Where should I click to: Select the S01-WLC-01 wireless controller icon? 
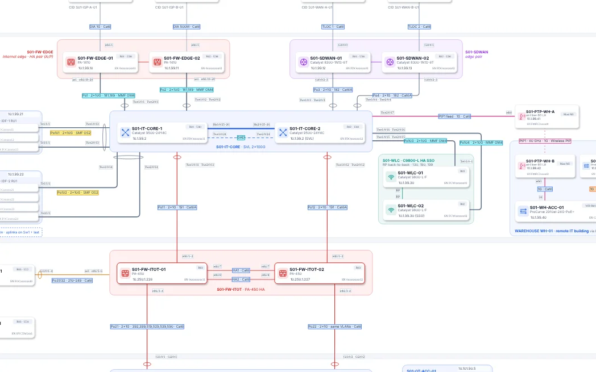coord(391,177)
